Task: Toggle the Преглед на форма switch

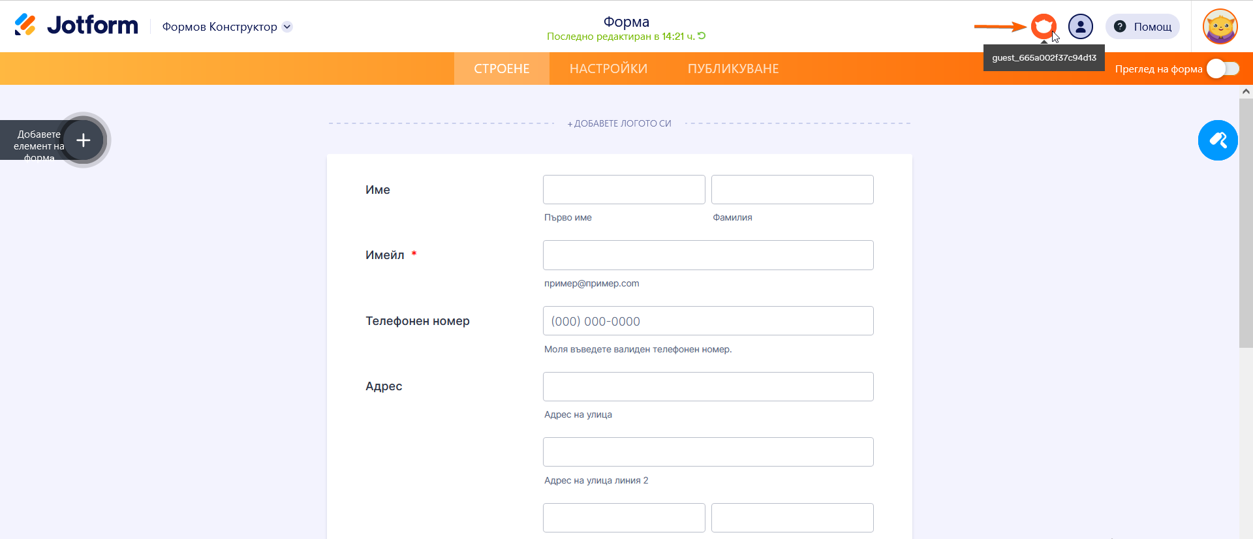Action: [1222, 69]
